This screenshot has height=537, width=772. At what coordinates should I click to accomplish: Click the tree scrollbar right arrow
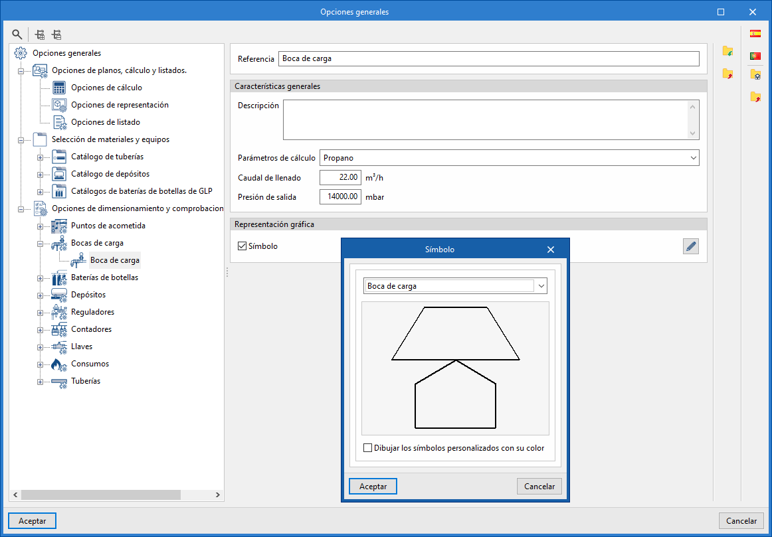(218, 495)
